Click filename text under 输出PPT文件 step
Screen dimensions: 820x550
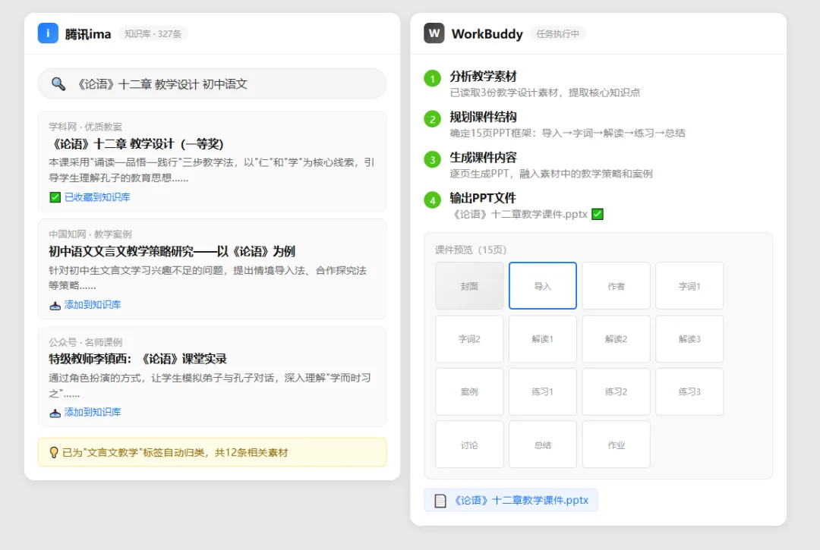click(x=519, y=214)
